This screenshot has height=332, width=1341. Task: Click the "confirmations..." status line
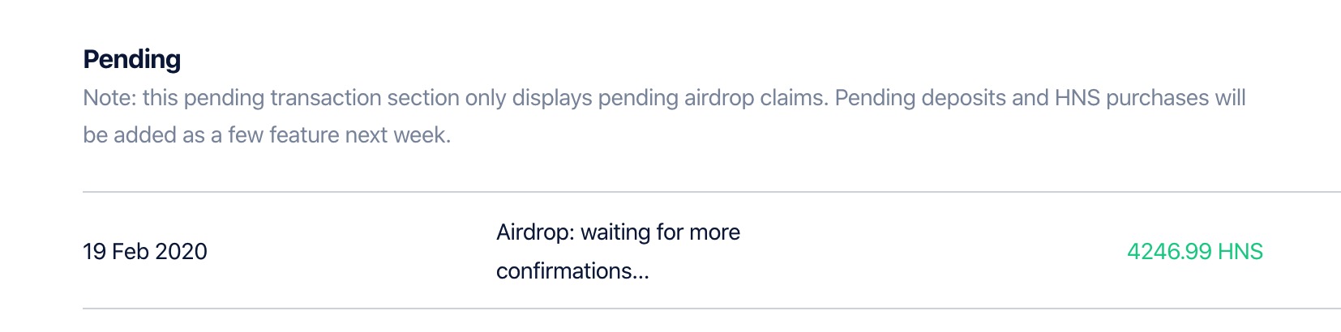[572, 271]
